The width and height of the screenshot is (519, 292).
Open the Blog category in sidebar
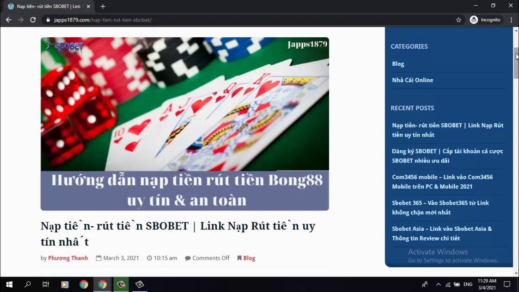(x=398, y=64)
